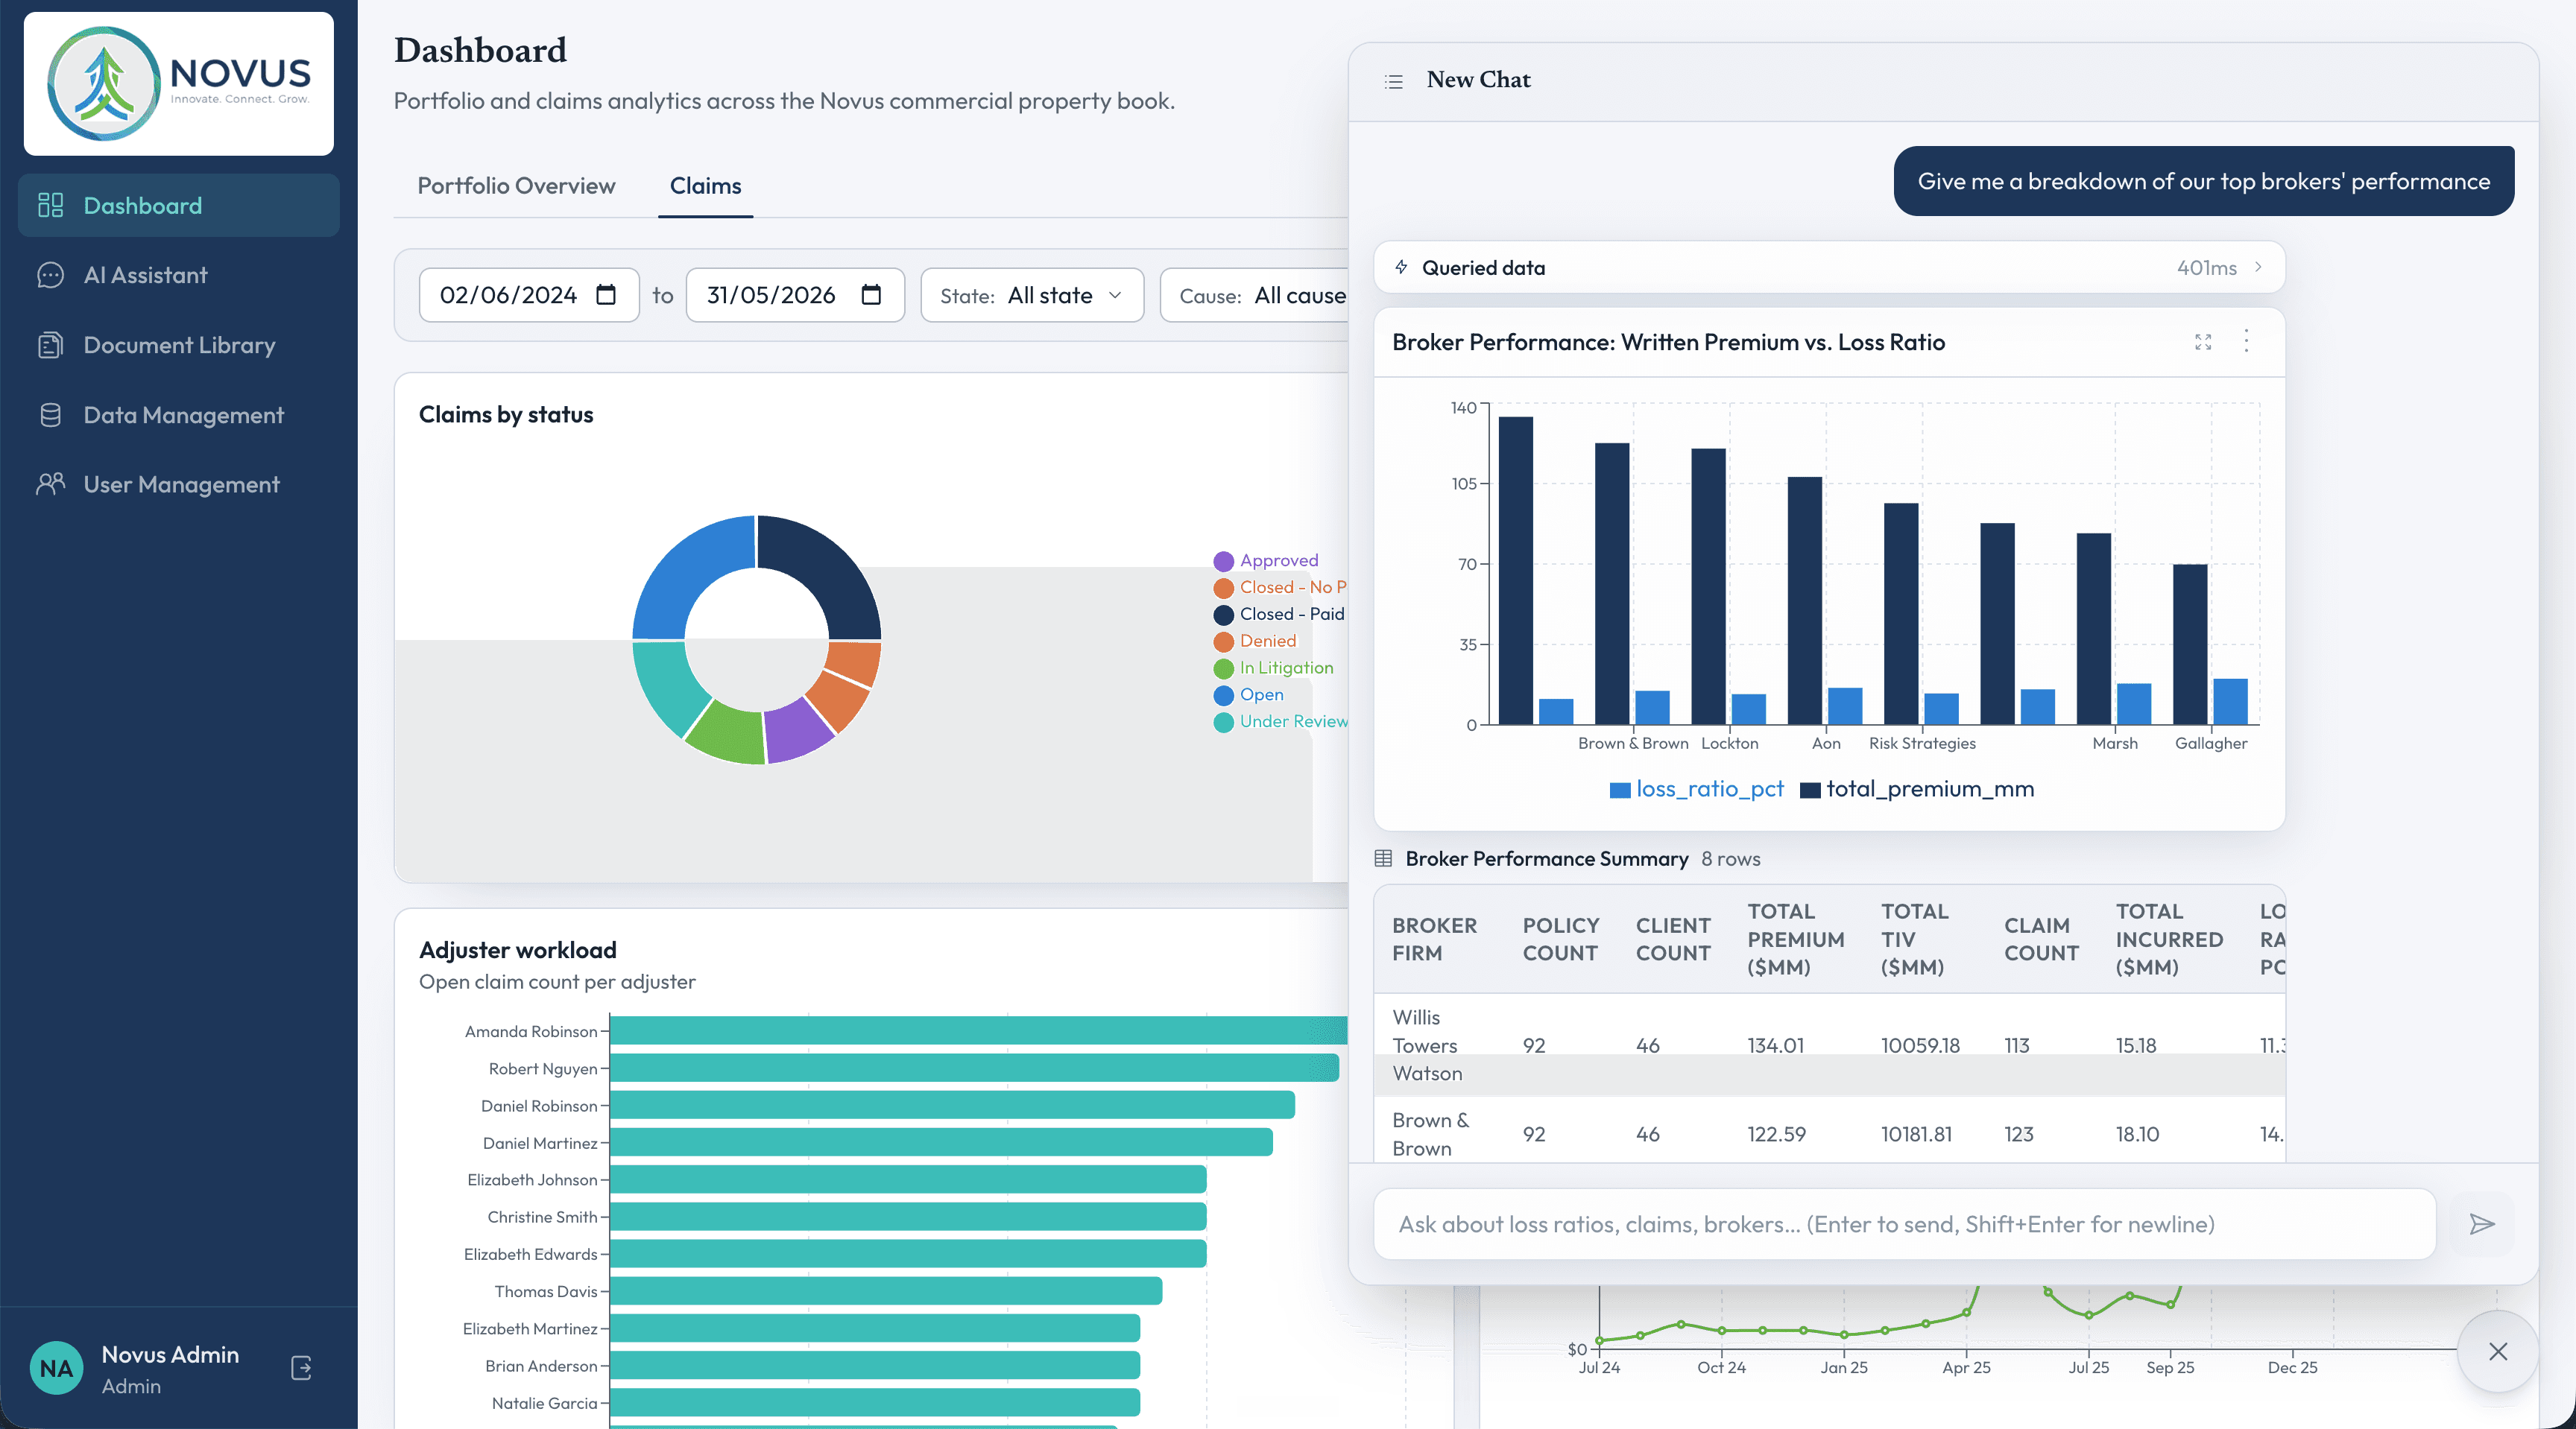Open the Cause filter dropdown
The image size is (2576, 1429).
1255,295
